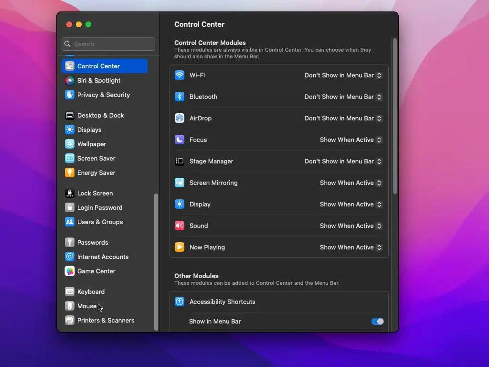Click the Accessibility Shortcuts label
The width and height of the screenshot is (489, 367).
point(223,302)
